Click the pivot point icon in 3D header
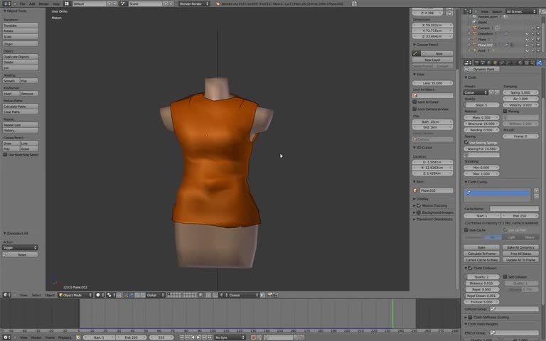Image resolution: width=546 pixels, height=341 pixels. [109, 295]
